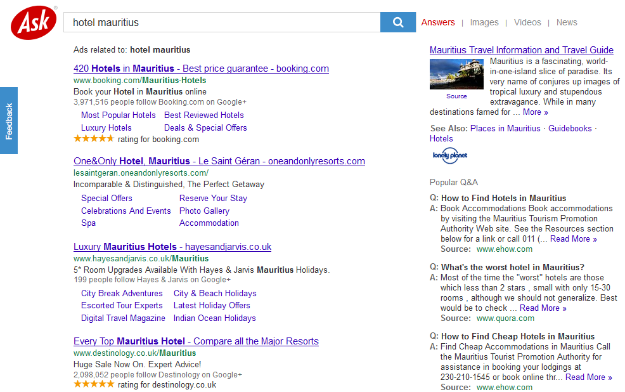Open the Hotels See Also link
The image size is (625, 392).
click(x=441, y=139)
